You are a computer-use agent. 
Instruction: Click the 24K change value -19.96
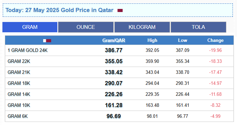tap(215, 50)
